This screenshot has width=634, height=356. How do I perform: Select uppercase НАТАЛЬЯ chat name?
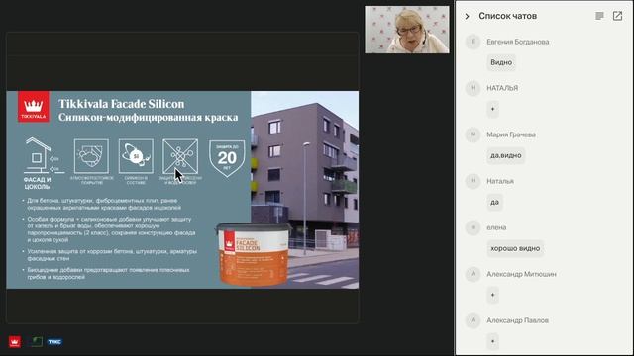pyautogui.click(x=502, y=88)
